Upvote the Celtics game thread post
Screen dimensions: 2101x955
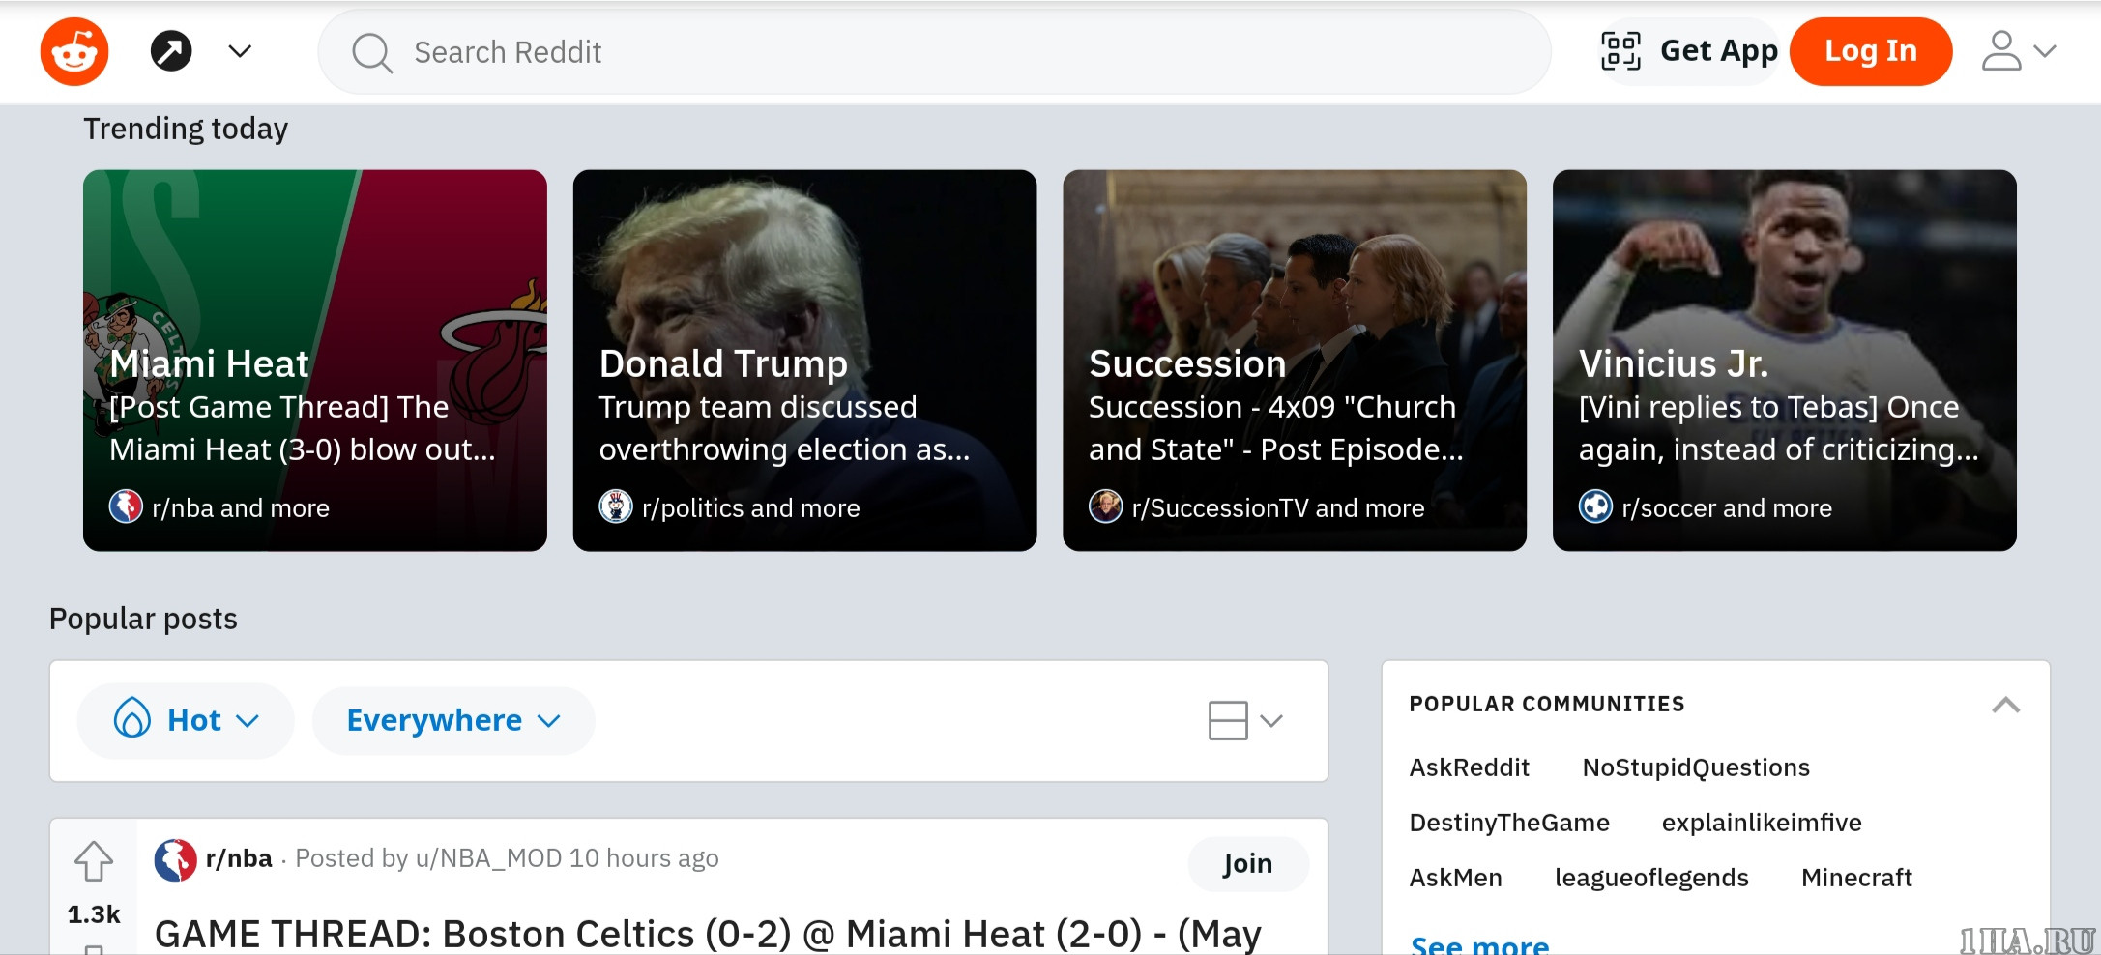pos(94,861)
